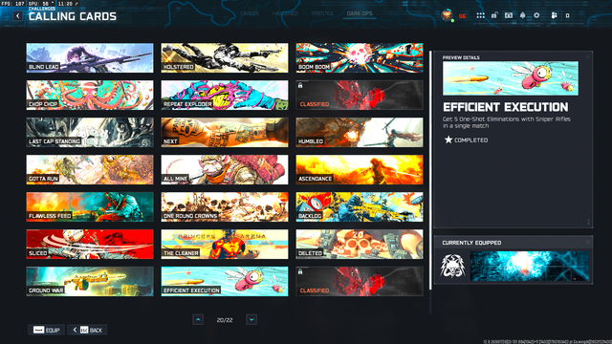The width and height of the screenshot is (612, 344).
Task: Click the unlock padlock icon in header
Action: point(494,15)
